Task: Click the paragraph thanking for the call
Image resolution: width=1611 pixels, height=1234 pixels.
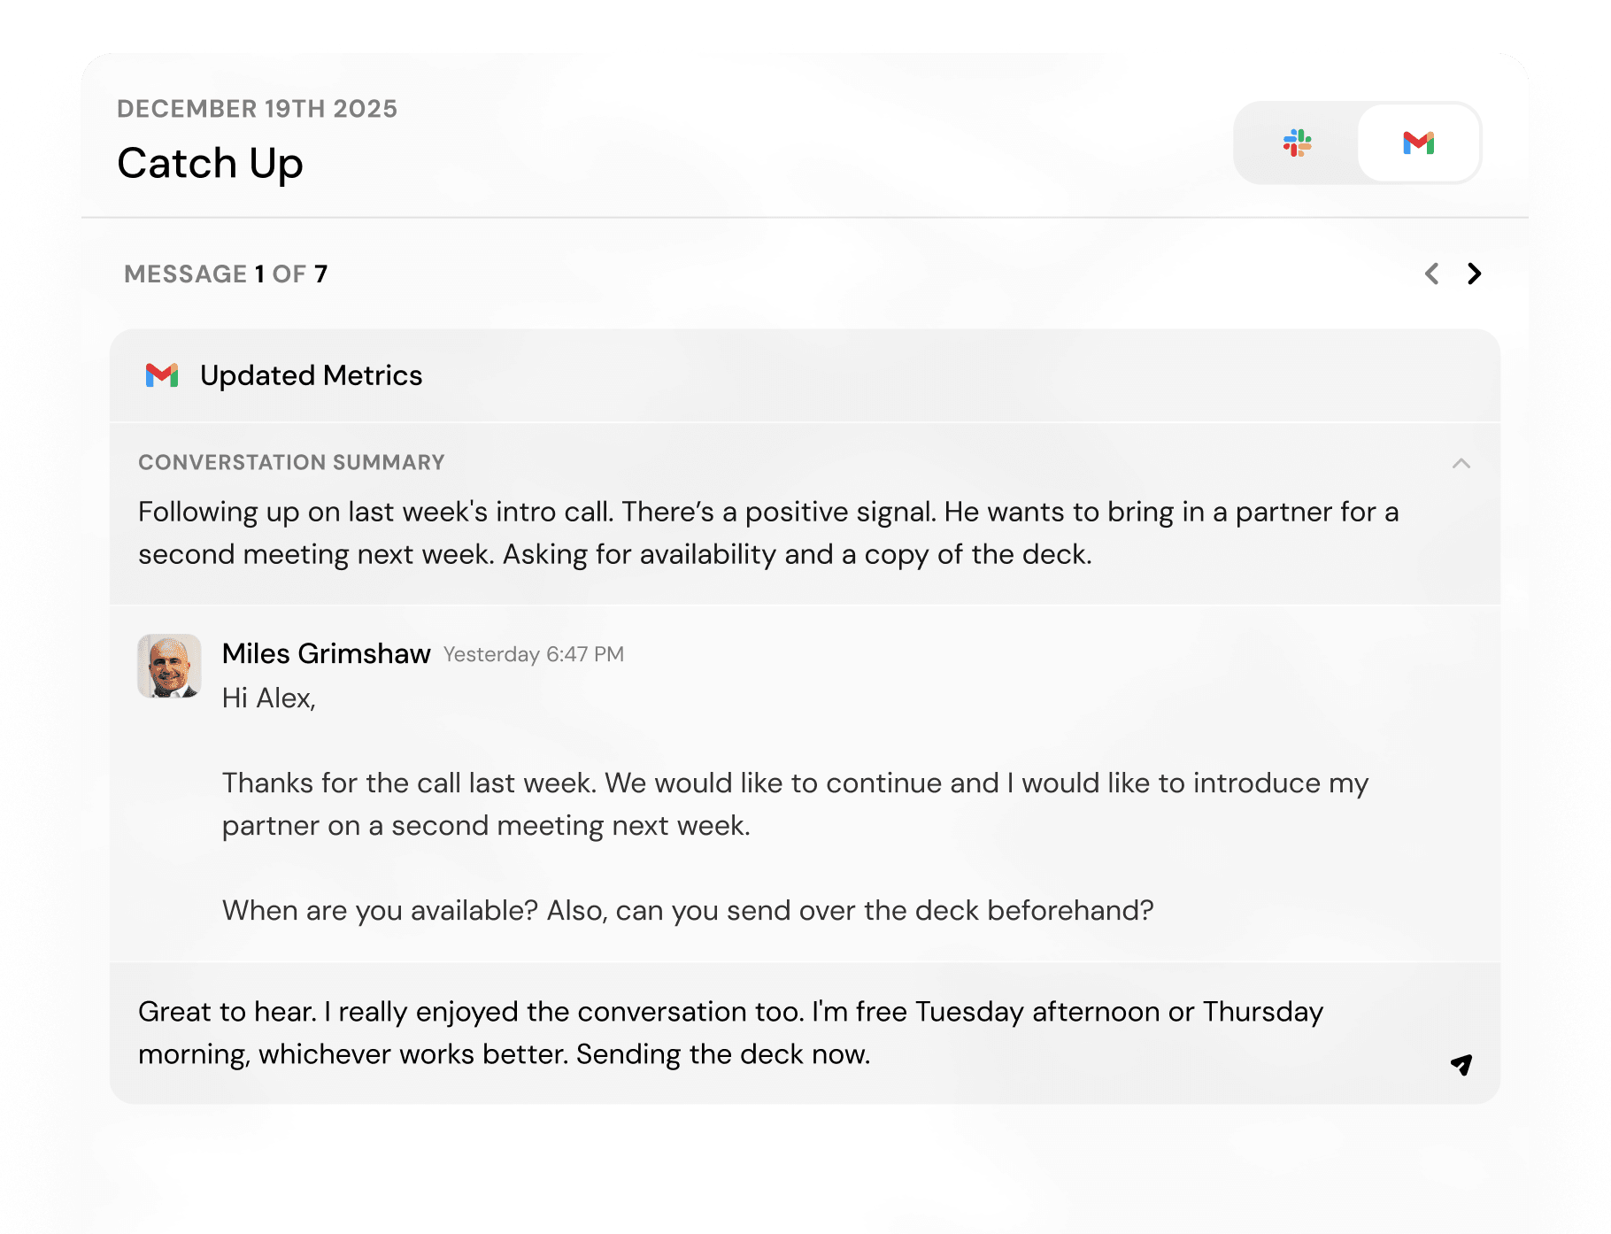Action: pyautogui.click(x=794, y=804)
